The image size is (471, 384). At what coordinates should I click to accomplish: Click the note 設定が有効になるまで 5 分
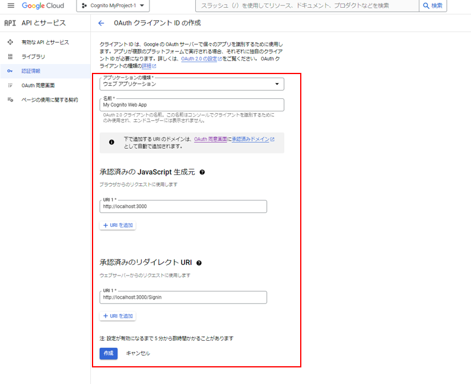click(x=167, y=338)
